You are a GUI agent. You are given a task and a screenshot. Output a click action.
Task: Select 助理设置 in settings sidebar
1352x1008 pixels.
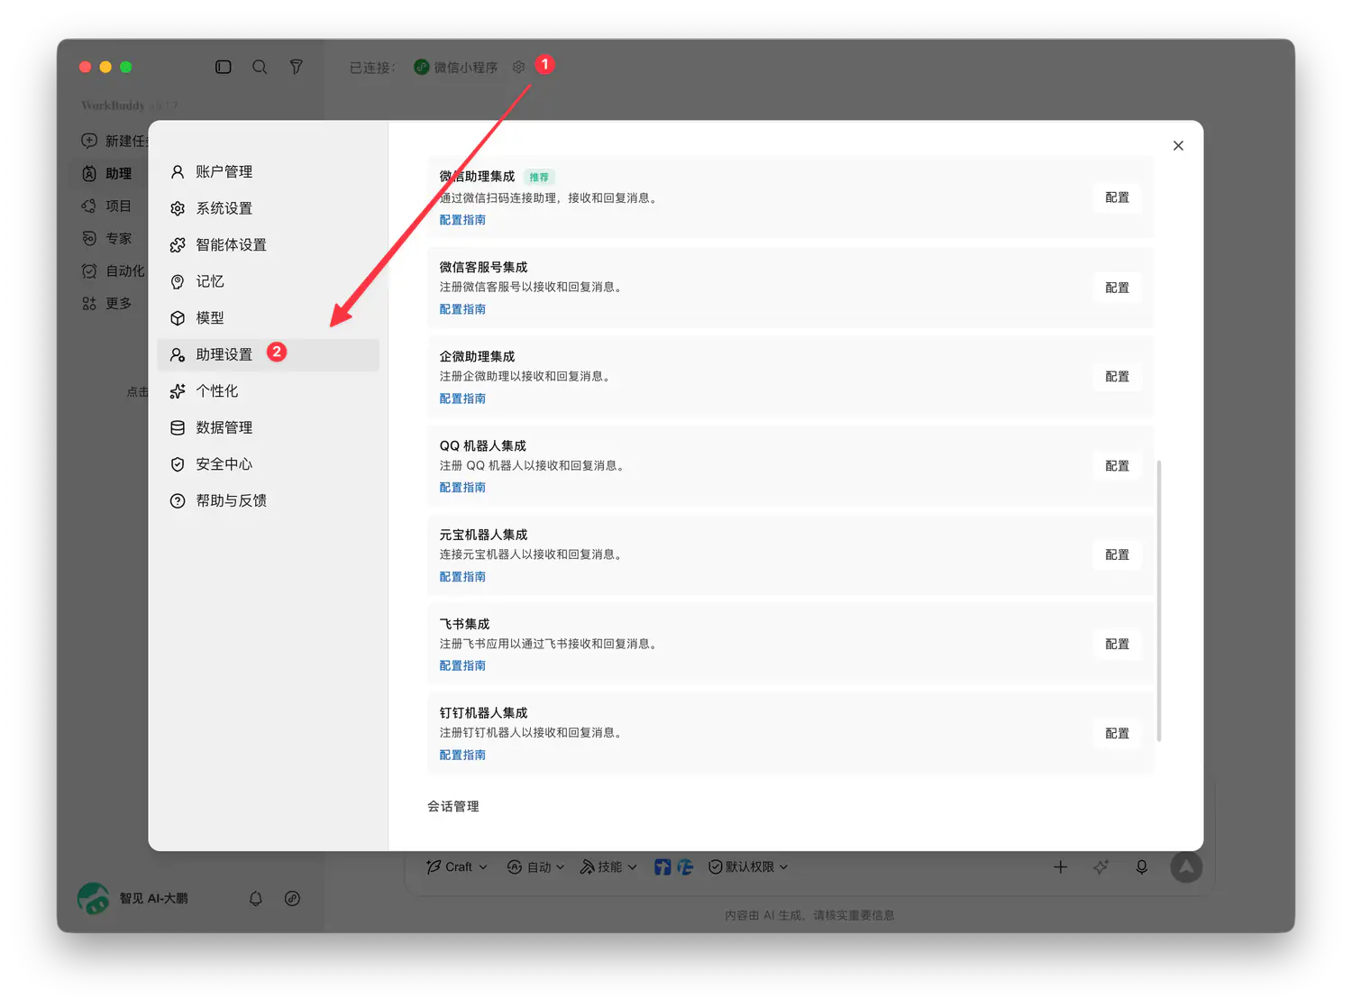(x=269, y=354)
